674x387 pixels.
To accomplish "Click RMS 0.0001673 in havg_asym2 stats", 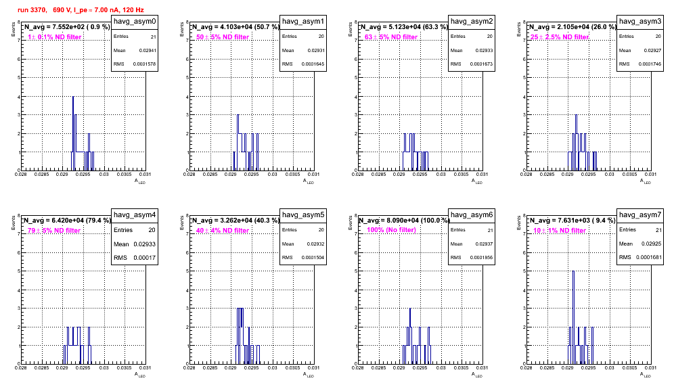I will (472, 64).
